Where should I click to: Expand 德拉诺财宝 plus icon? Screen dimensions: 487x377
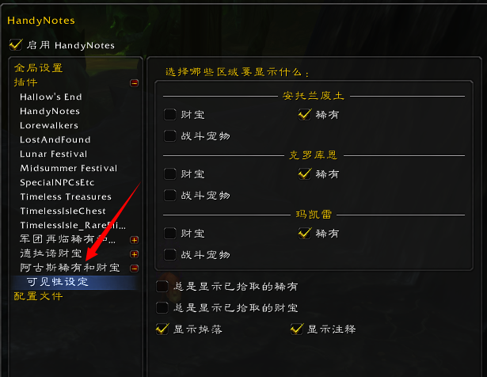click(x=134, y=254)
